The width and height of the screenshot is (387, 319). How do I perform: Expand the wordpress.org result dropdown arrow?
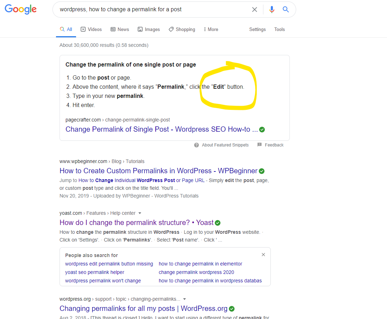pyautogui.click(x=185, y=299)
